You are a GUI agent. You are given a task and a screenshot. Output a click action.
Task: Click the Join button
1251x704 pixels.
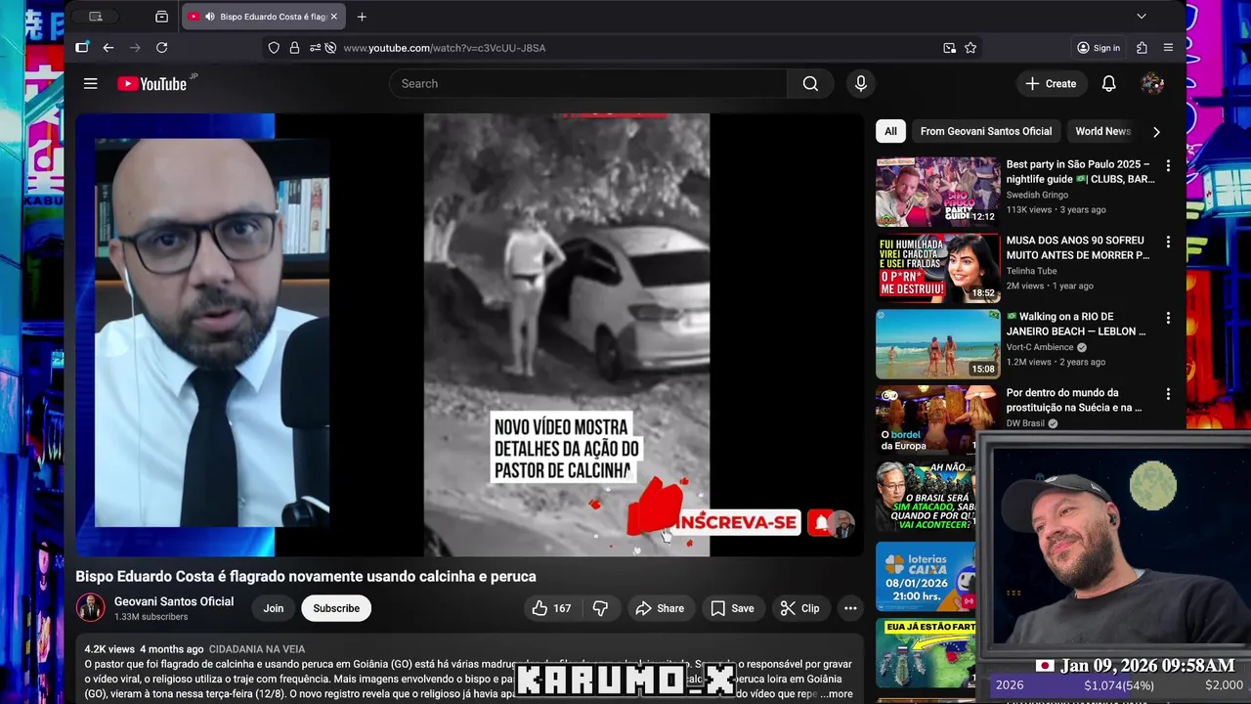[x=274, y=608]
